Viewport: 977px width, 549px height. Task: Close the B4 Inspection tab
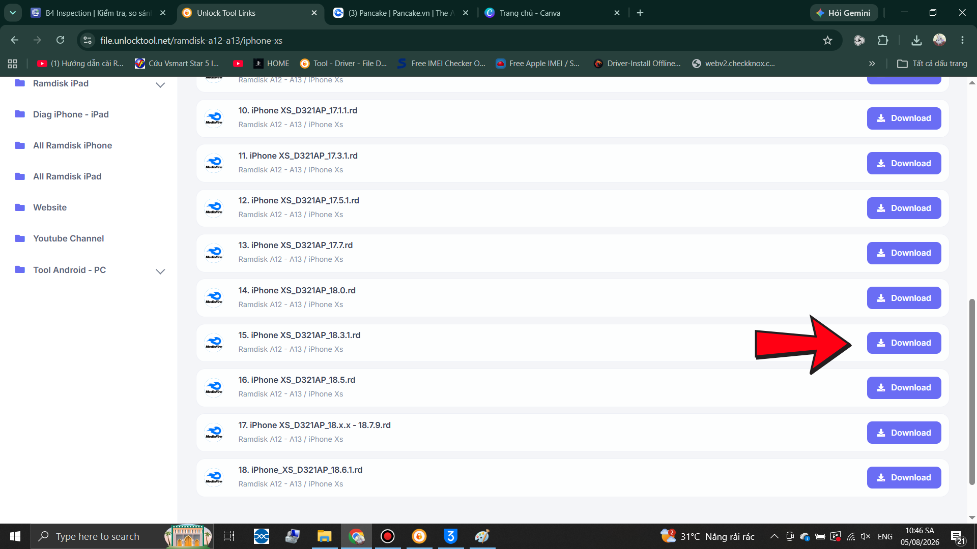pos(163,13)
